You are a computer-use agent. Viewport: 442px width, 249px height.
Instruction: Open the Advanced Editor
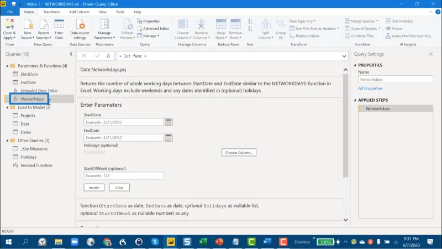[154, 29]
